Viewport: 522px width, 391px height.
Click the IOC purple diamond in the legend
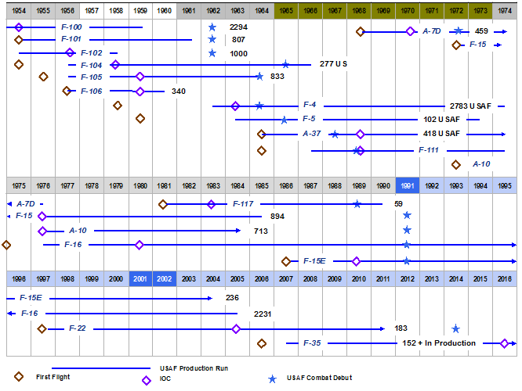tap(146, 379)
